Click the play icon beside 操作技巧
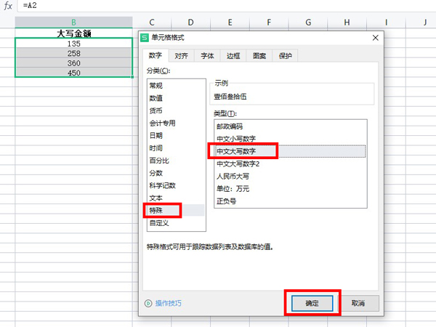This screenshot has height=327, width=436. (x=148, y=303)
